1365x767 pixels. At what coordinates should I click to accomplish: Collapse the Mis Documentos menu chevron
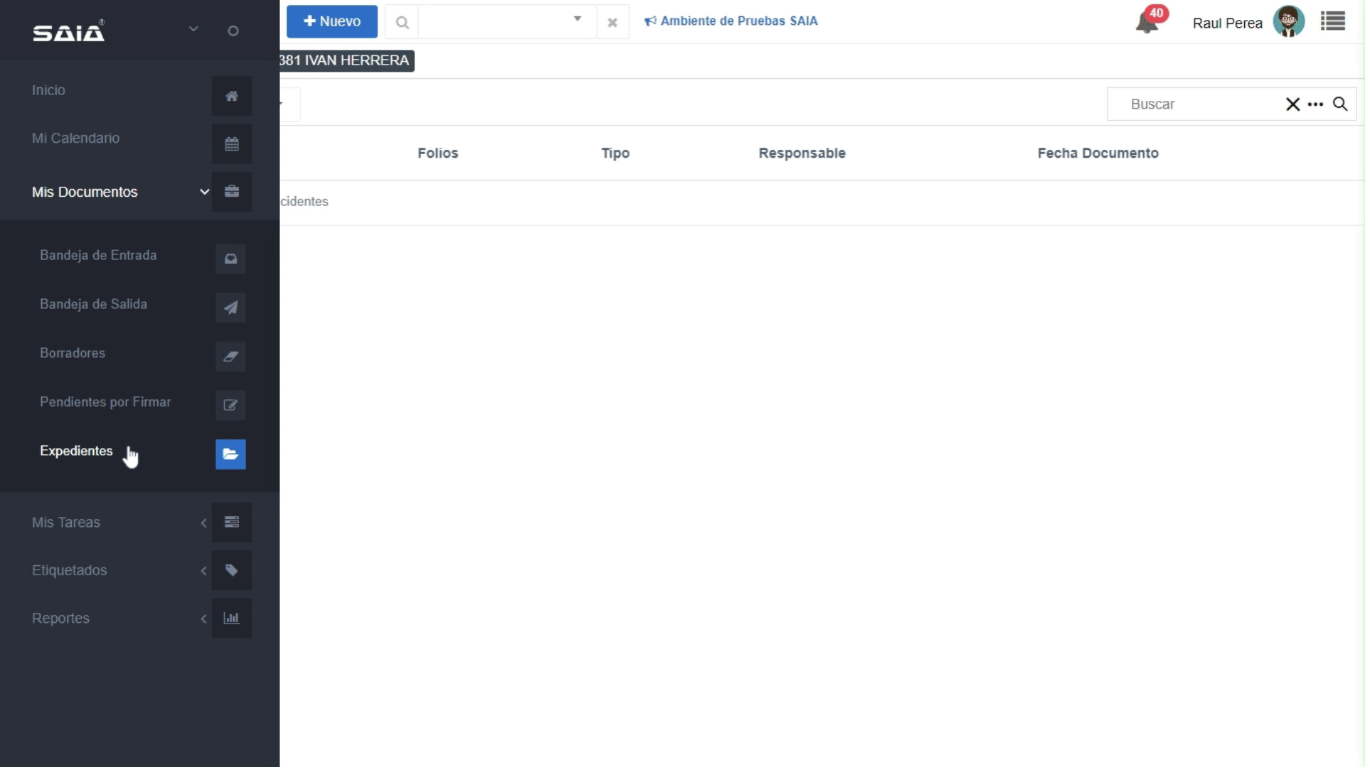[204, 192]
